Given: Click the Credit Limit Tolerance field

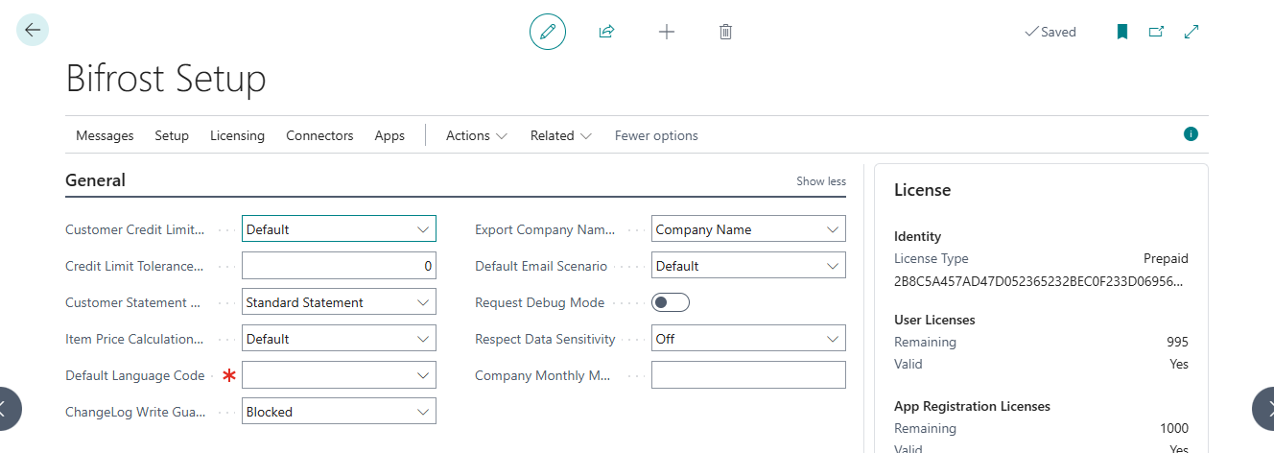Looking at the screenshot, I should (339, 266).
